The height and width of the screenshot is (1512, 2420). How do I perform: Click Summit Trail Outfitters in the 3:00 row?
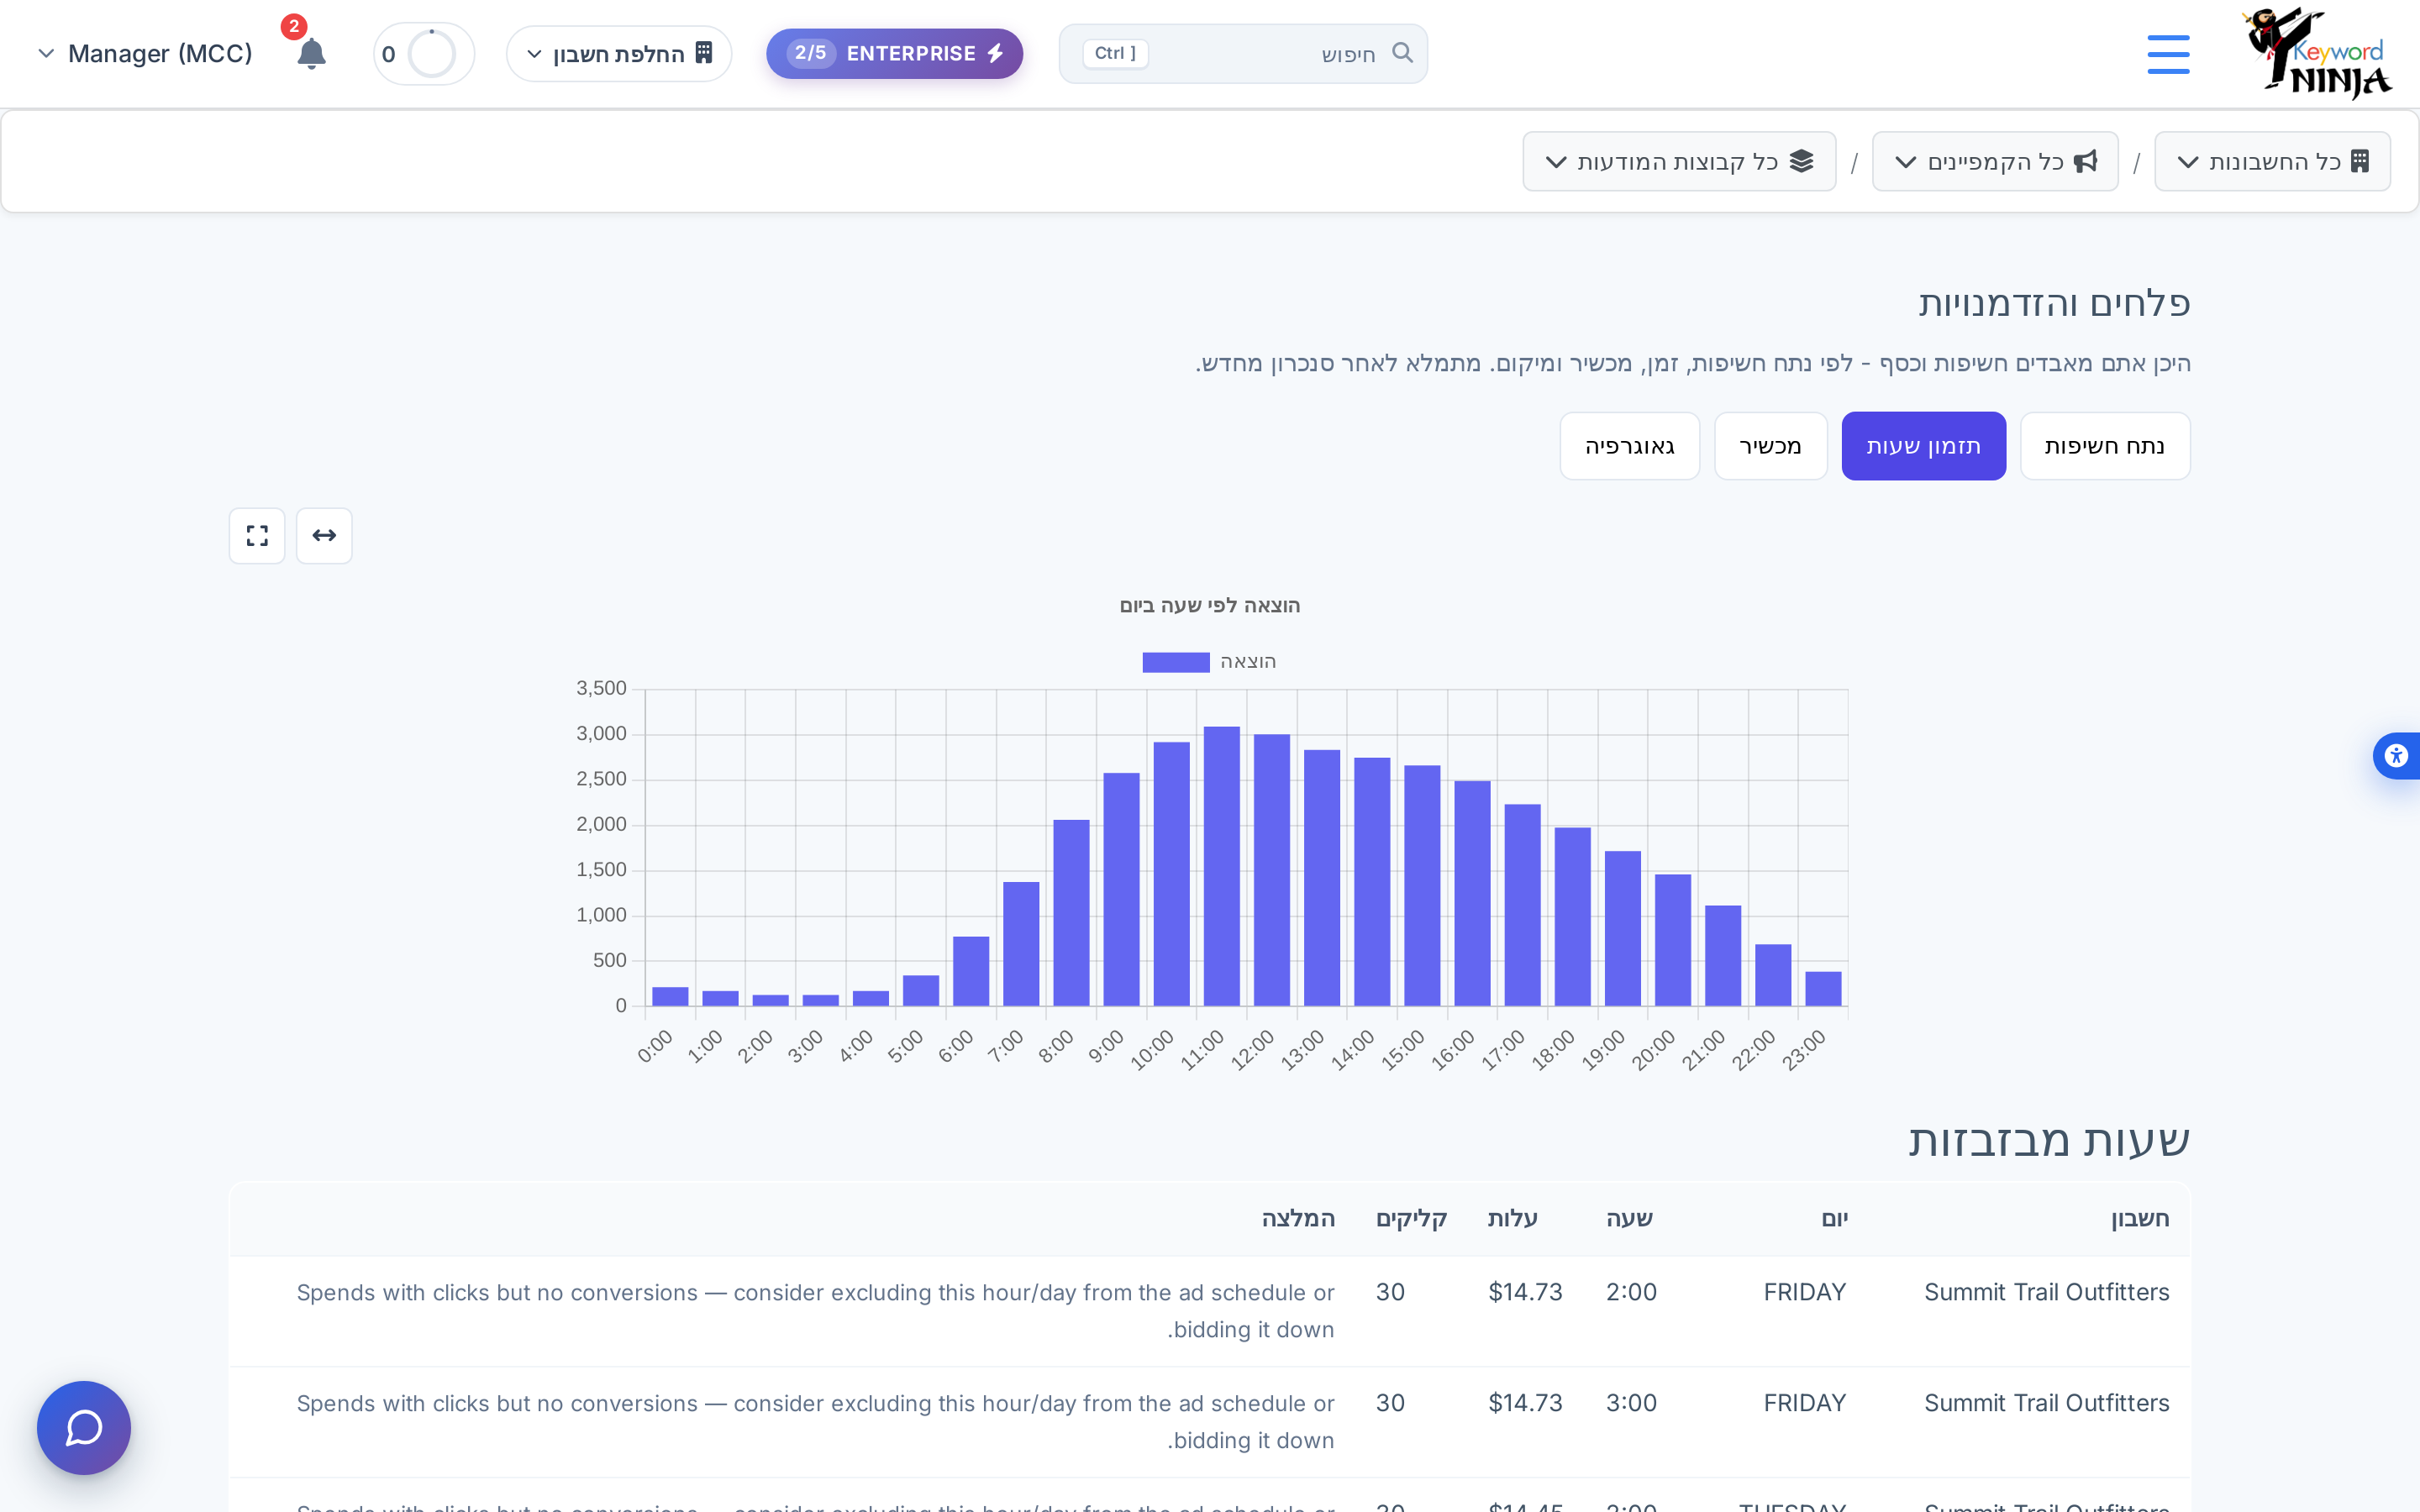tap(2047, 1403)
